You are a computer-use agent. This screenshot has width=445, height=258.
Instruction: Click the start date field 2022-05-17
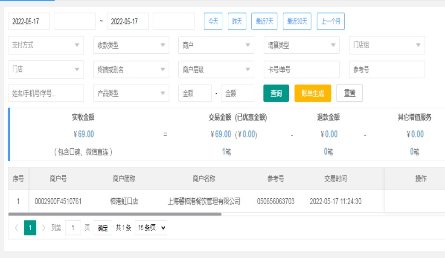(29, 21)
